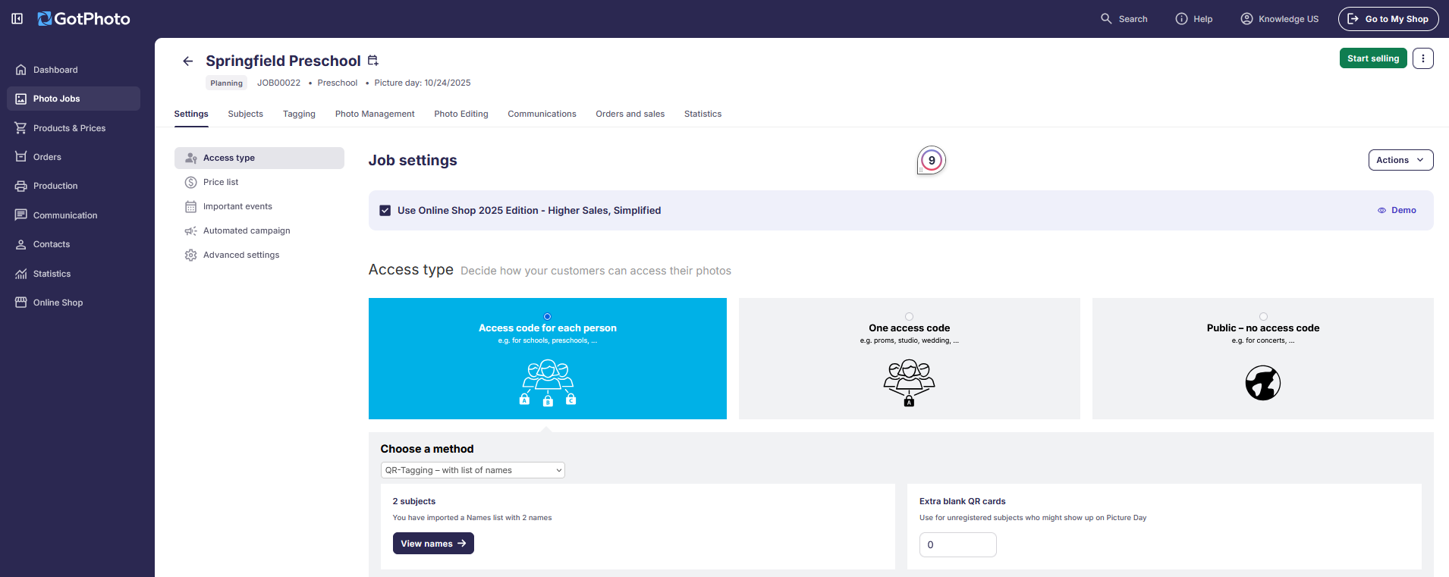Select Advanced settings in settings menu
The height and width of the screenshot is (577, 1449).
click(259, 255)
